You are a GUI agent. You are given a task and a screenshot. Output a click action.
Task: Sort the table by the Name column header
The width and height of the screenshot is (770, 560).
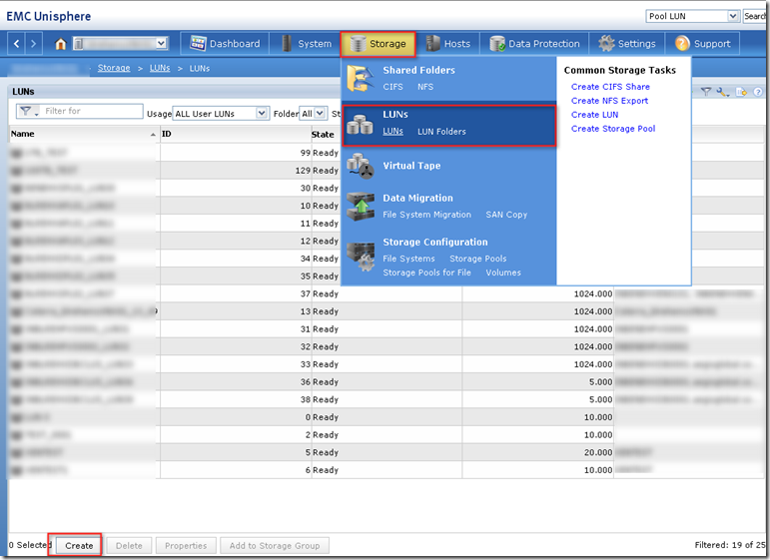pos(80,134)
